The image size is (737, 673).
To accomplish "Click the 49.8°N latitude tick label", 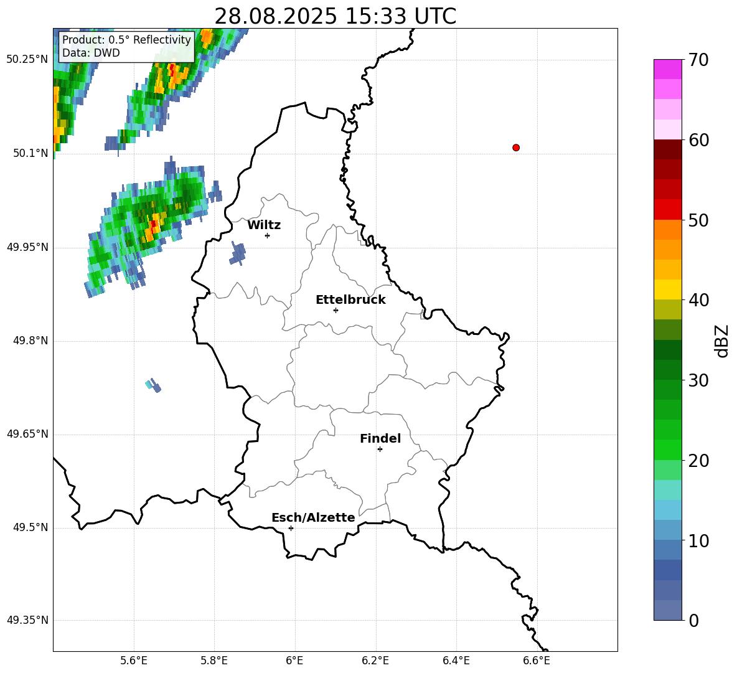I will coord(31,341).
